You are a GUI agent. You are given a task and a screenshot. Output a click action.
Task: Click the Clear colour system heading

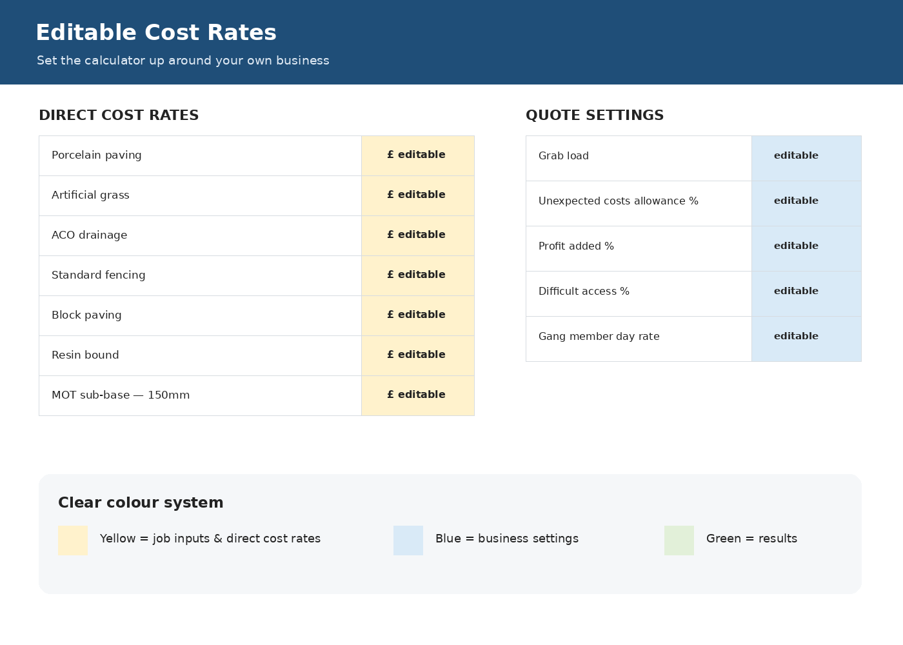[141, 503]
